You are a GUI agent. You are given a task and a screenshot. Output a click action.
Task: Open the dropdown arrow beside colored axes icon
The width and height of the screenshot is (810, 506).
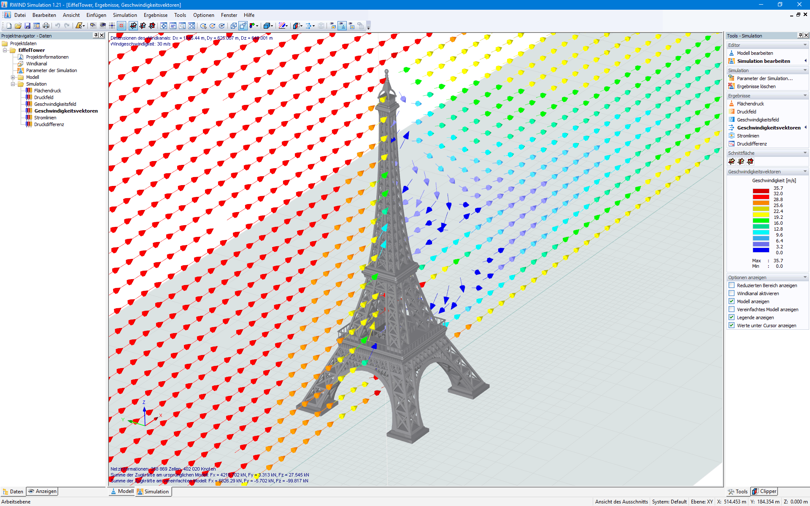257,26
